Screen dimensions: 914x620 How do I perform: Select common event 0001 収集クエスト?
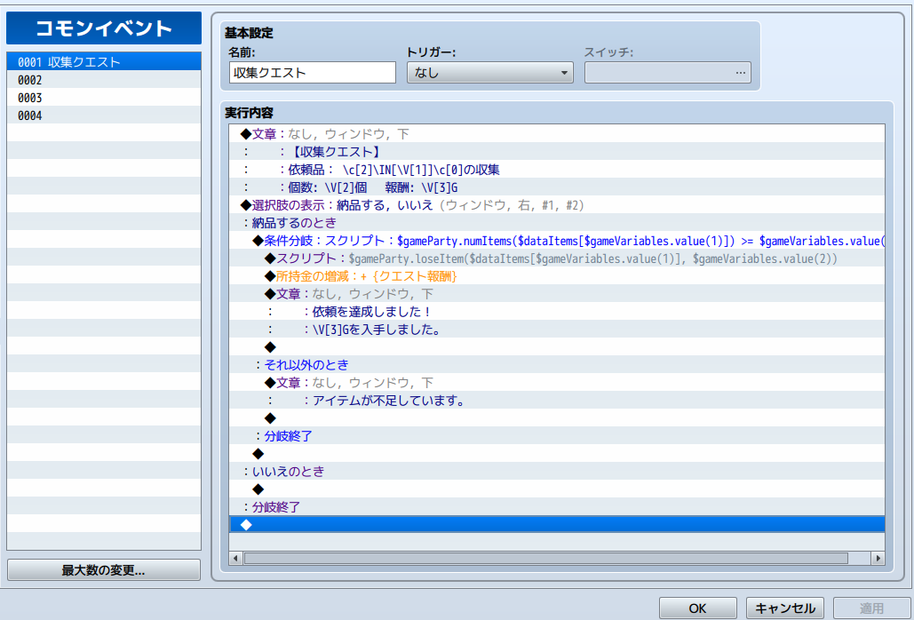pos(104,62)
